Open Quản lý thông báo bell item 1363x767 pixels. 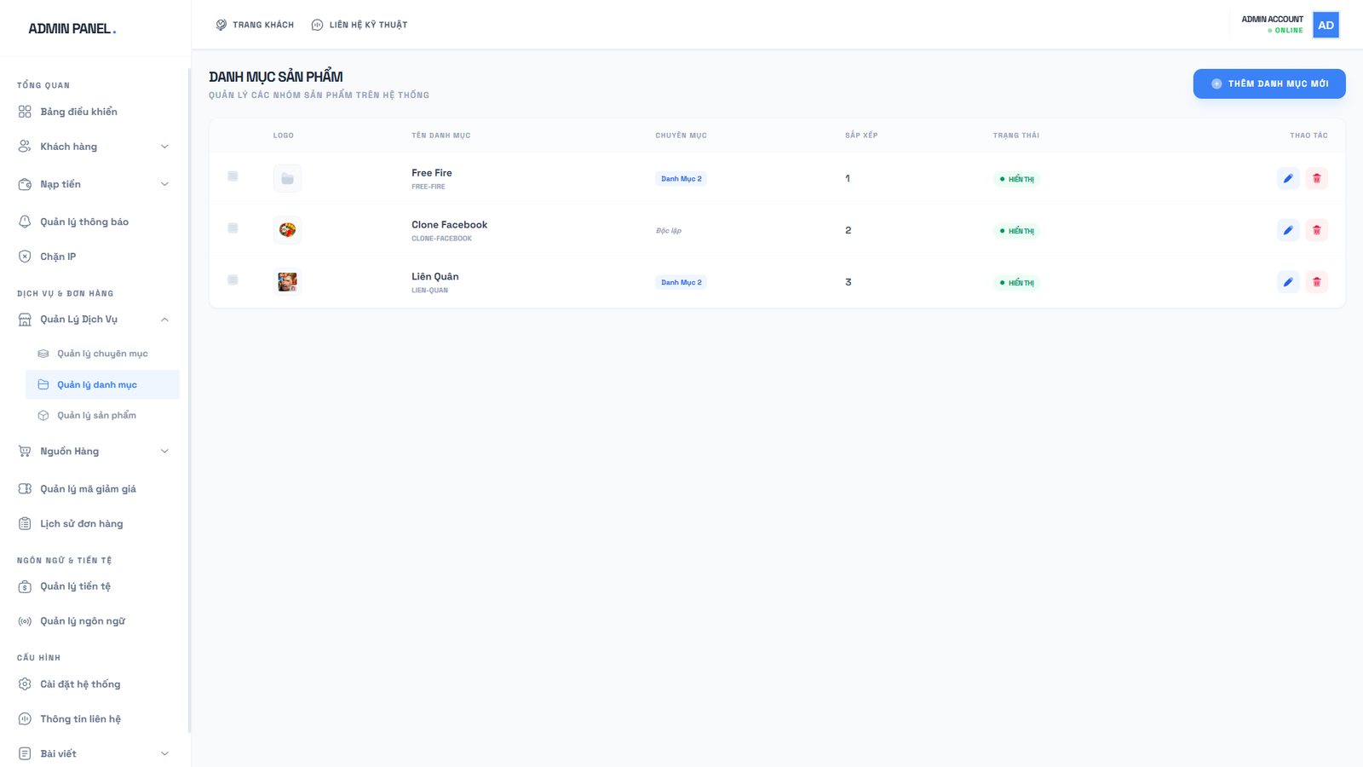coord(83,222)
